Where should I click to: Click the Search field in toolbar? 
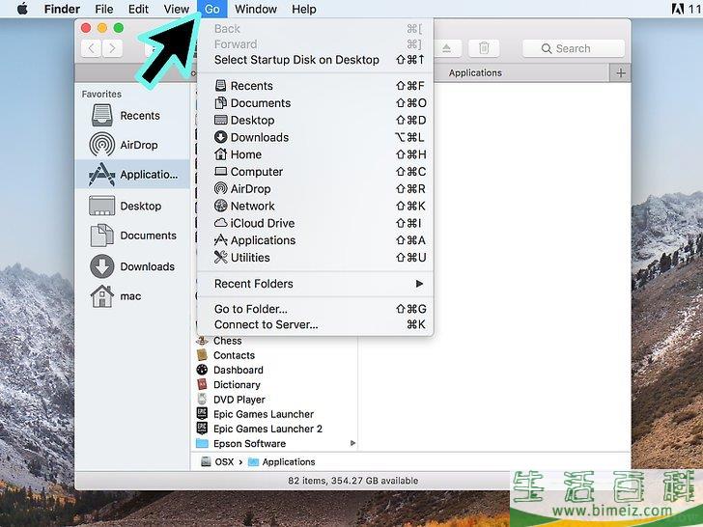pyautogui.click(x=572, y=48)
